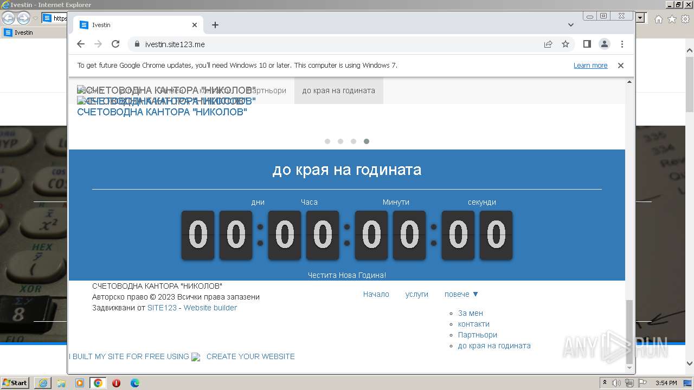This screenshot has height=390, width=694.
Task: Open the Партньори footer link
Action: coord(478,335)
